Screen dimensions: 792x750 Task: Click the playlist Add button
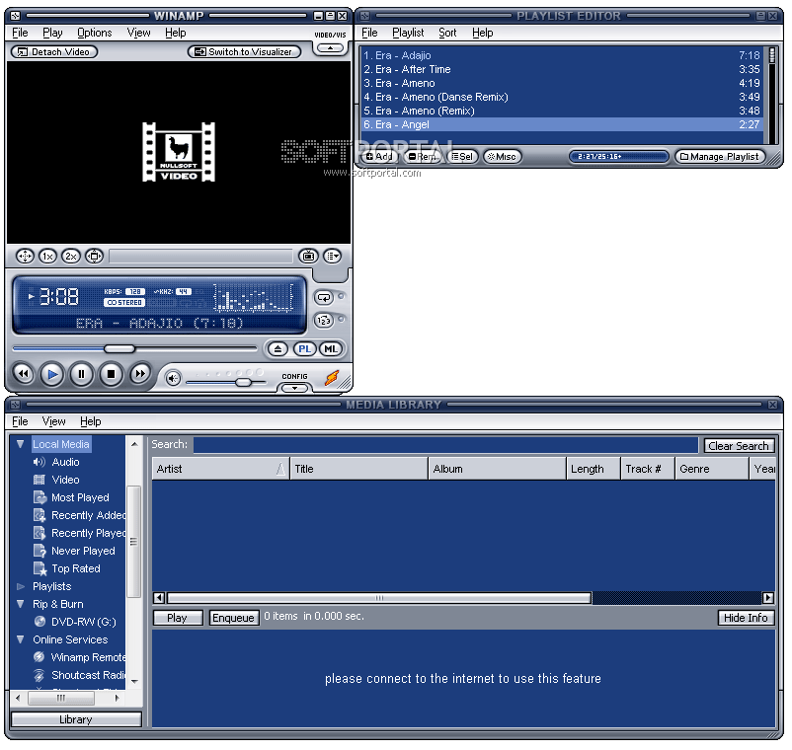[x=379, y=157]
